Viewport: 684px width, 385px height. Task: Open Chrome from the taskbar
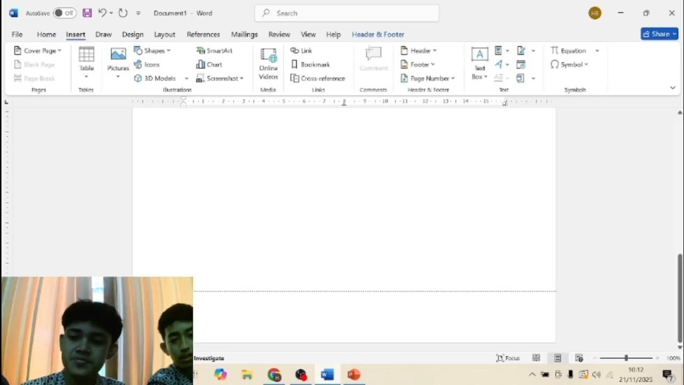pyautogui.click(x=274, y=375)
